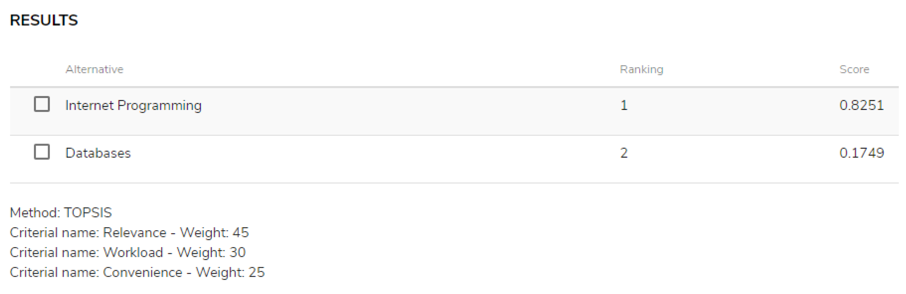906x294 pixels.
Task: Click the Alternative column header
Action: (94, 69)
